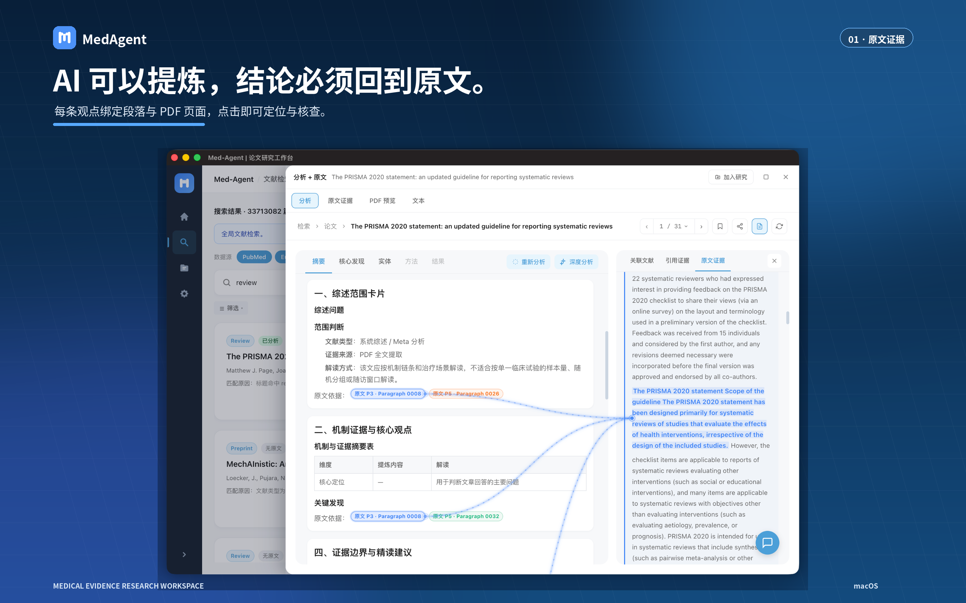This screenshot has width=966, height=603.
Task: Click the Review tag on PRISMA card
Action: (240, 341)
